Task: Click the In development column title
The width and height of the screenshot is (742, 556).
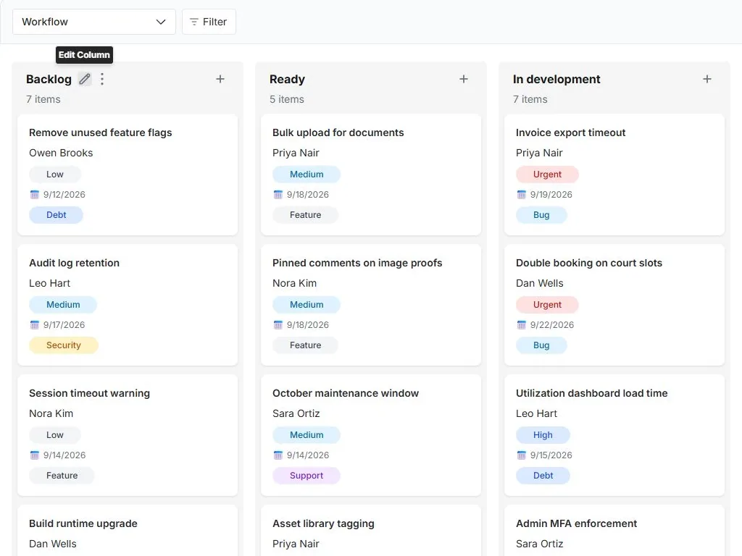Action: [556, 79]
